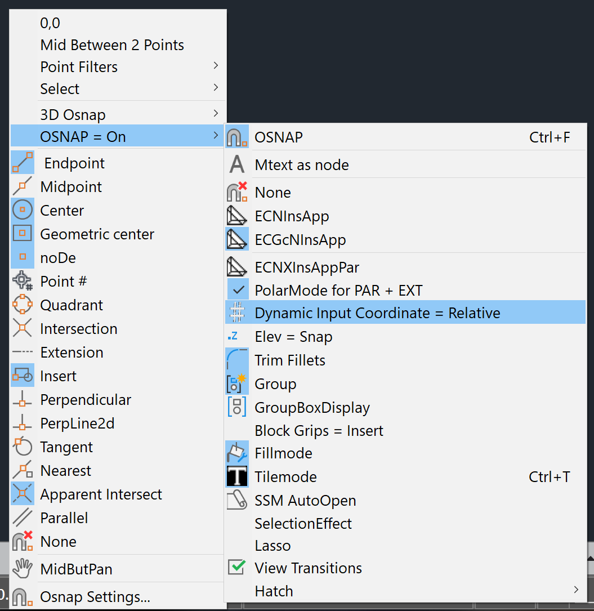Select Dynamic Input Coordinate = Relative
The height and width of the screenshot is (611, 594).
coord(377,313)
